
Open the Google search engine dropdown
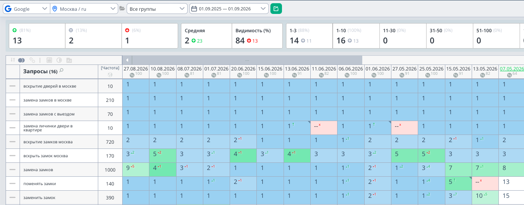coord(26,9)
